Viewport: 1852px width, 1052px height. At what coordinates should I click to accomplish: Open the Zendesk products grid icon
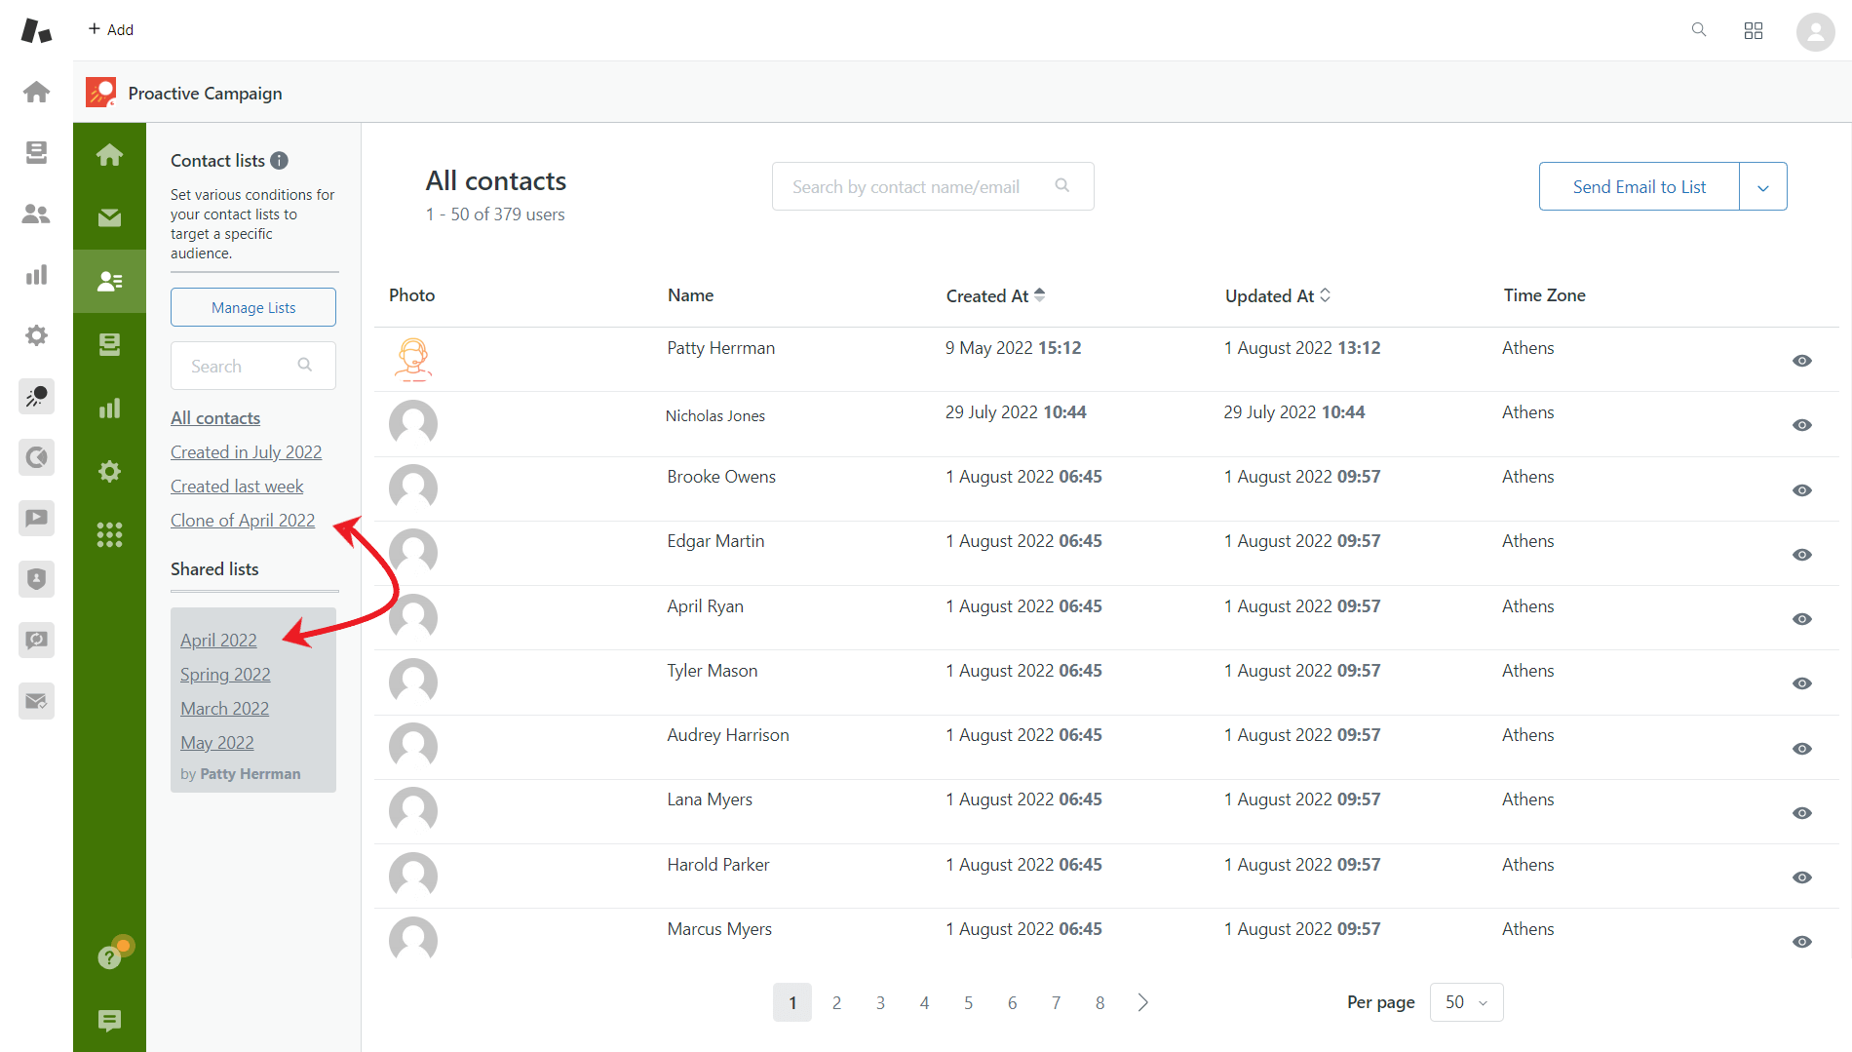[1754, 30]
